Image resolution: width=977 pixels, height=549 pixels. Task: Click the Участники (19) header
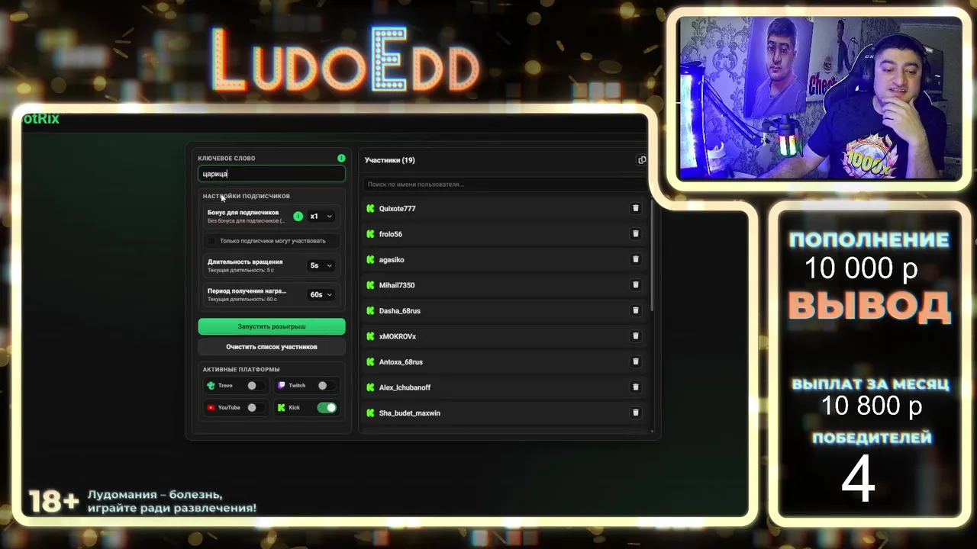coord(390,160)
